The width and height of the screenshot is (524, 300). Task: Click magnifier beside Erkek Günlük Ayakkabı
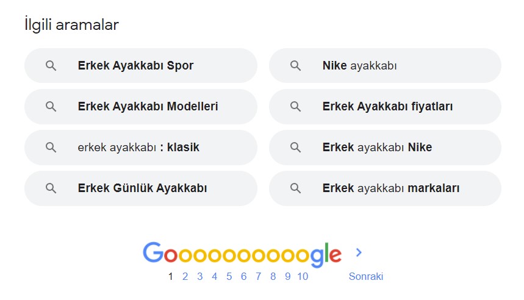pyautogui.click(x=51, y=188)
